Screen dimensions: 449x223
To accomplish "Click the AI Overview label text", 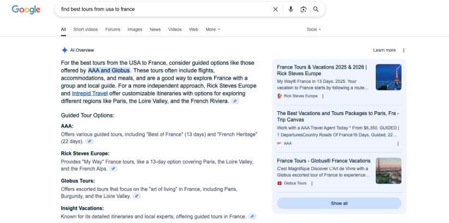I will pos(82,50).
